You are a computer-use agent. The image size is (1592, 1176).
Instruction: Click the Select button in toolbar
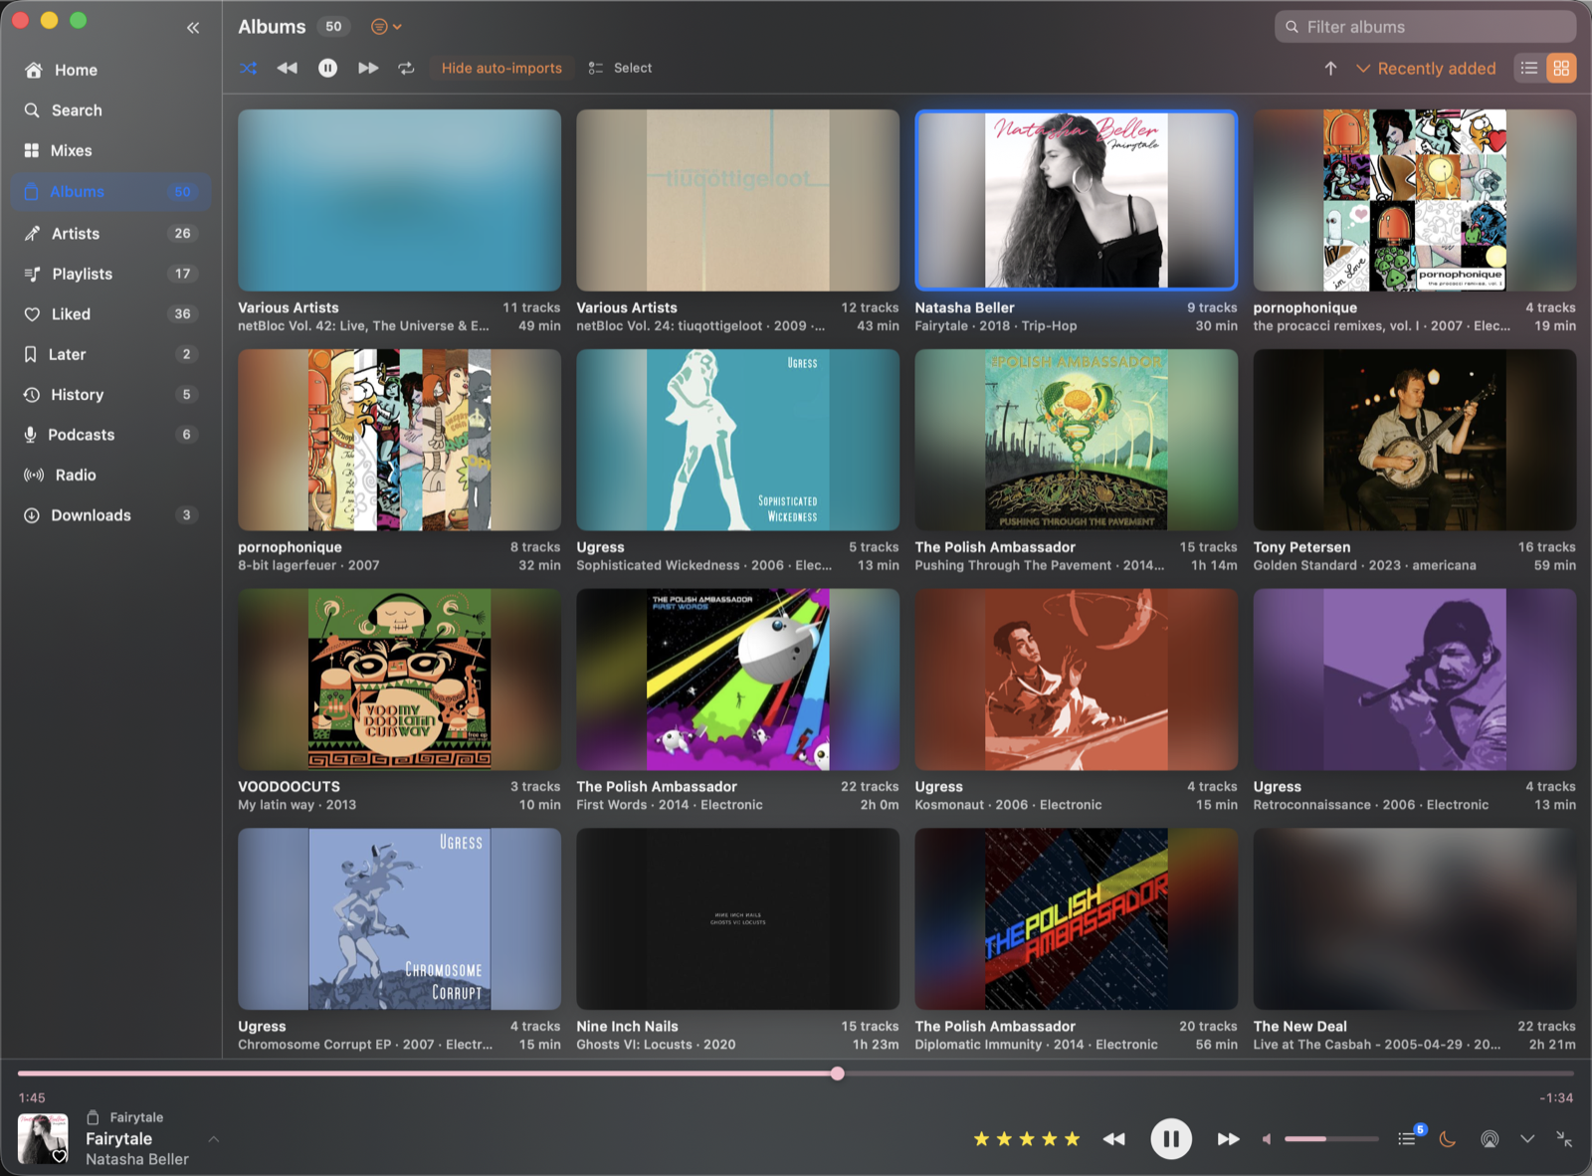click(620, 68)
